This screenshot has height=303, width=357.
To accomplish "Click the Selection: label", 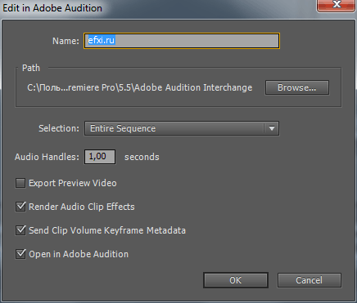I will click(x=59, y=128).
